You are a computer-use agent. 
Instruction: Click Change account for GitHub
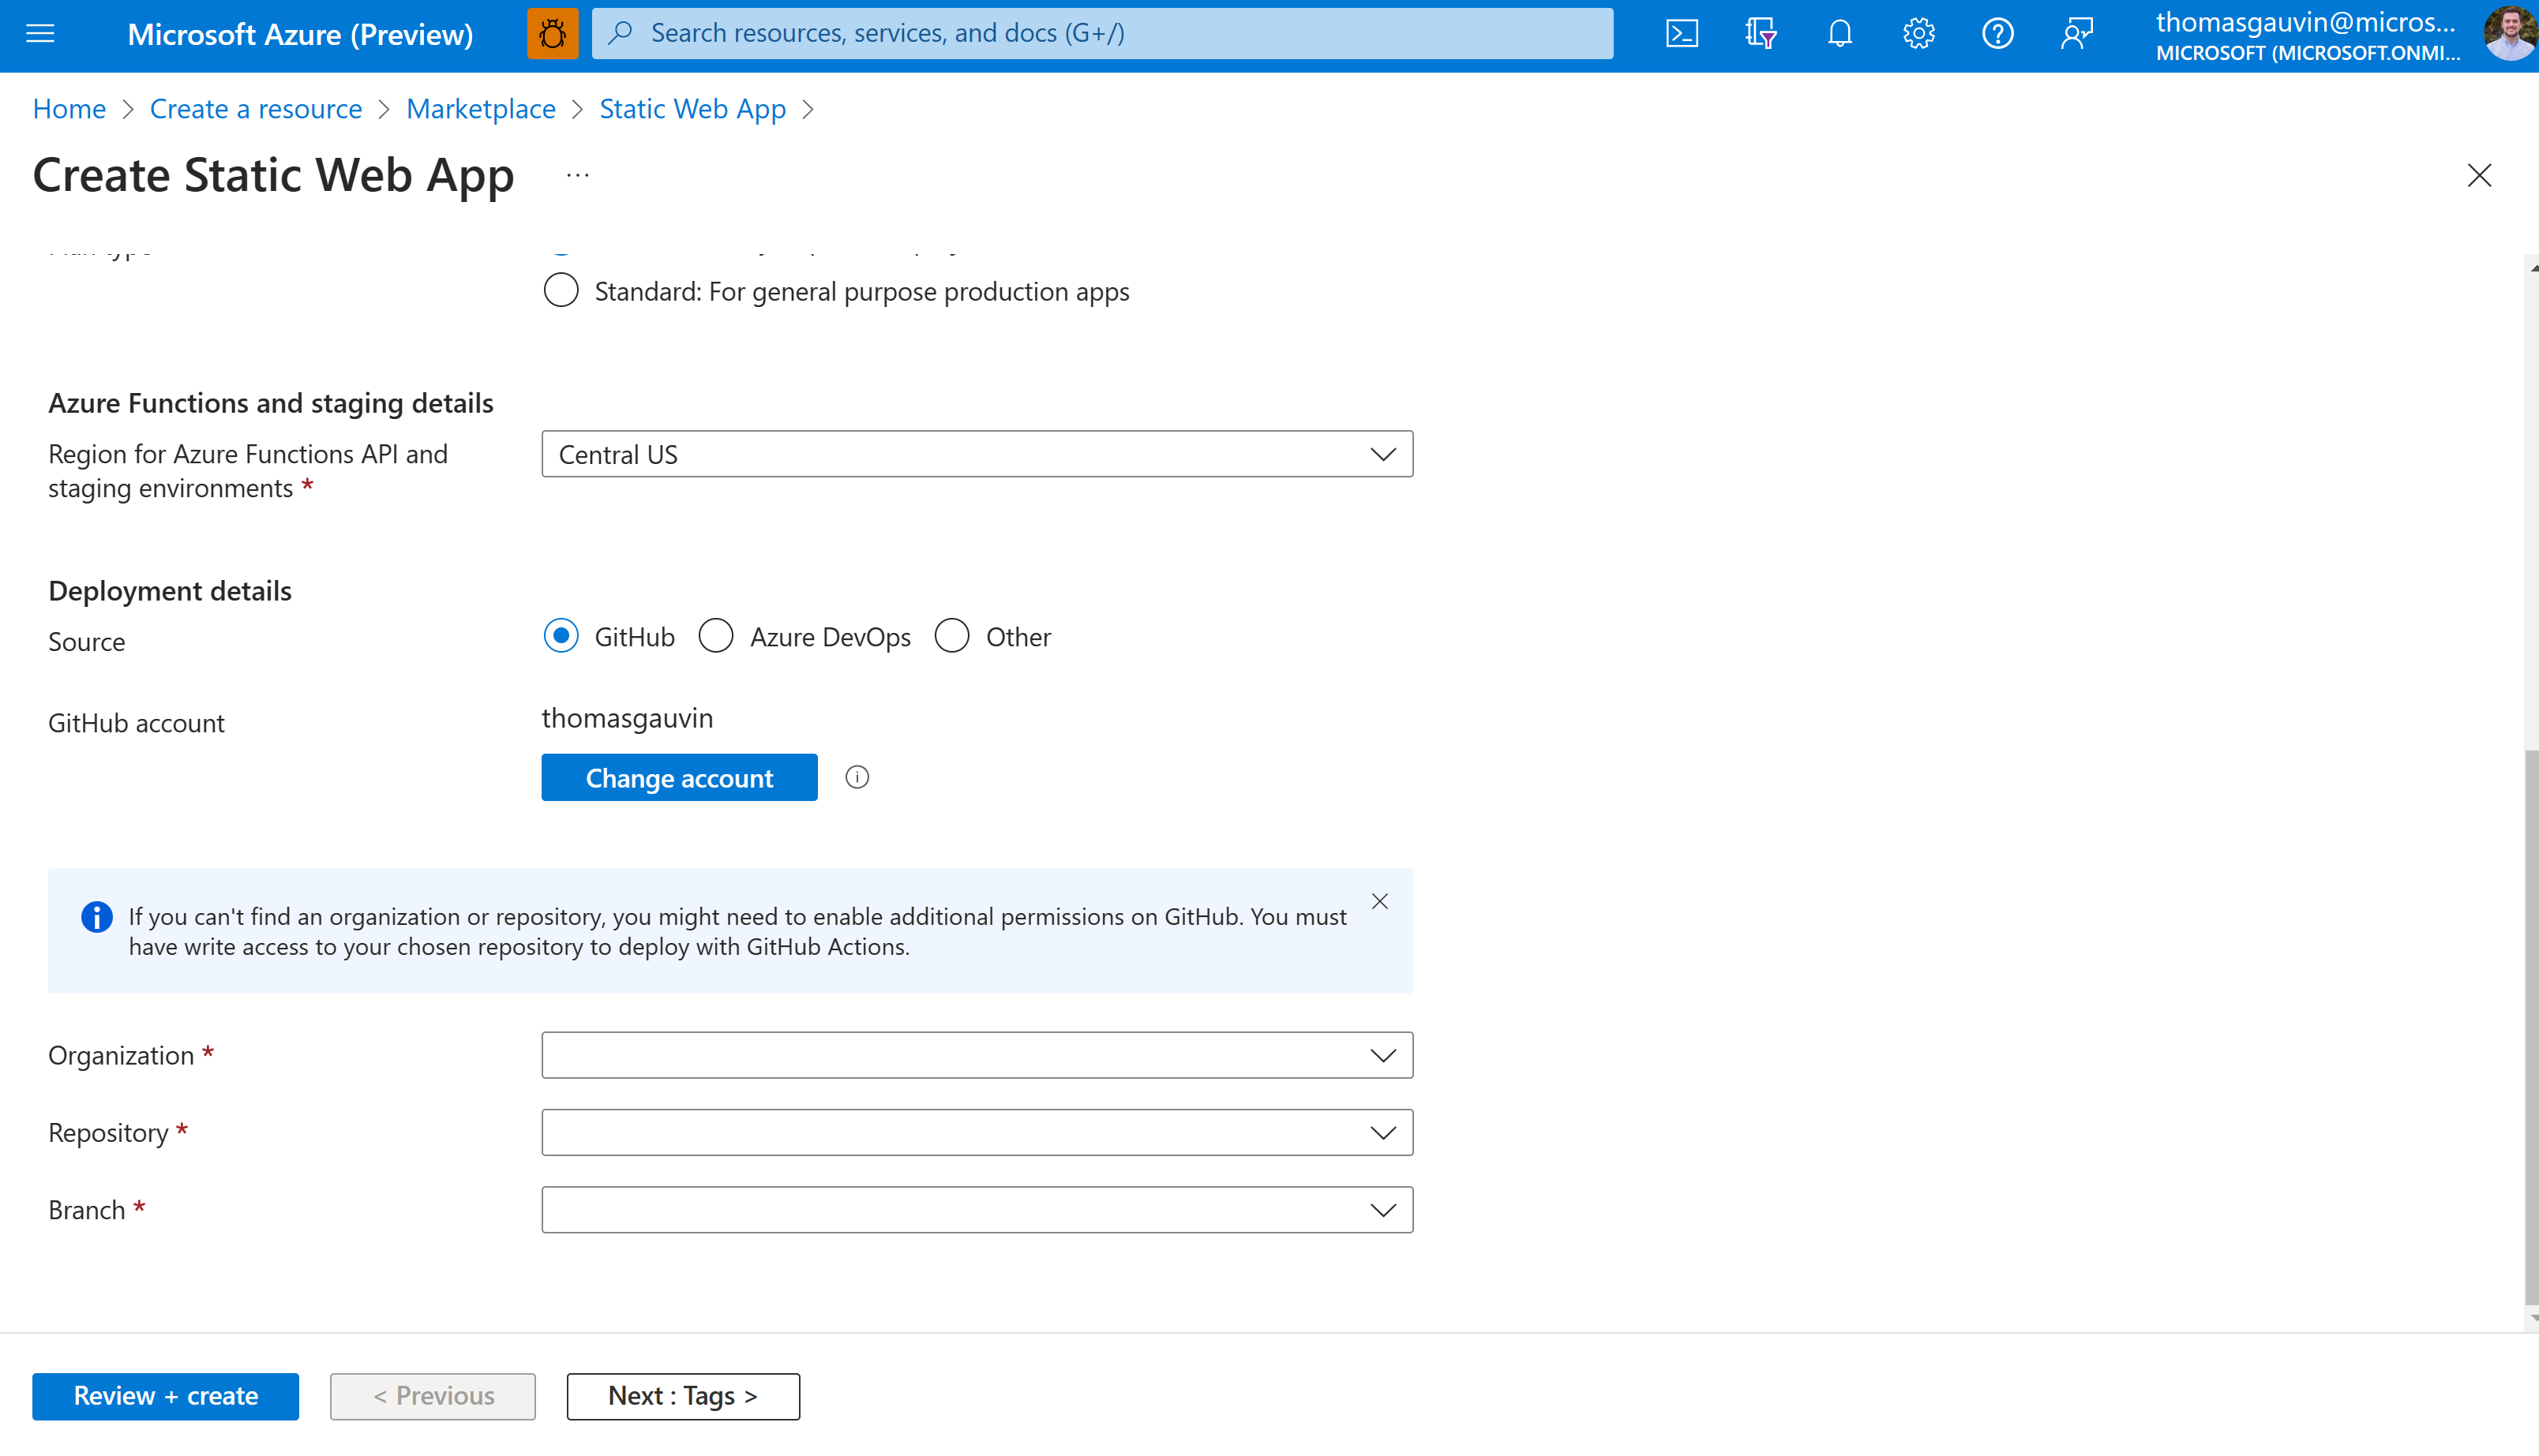pyautogui.click(x=679, y=777)
